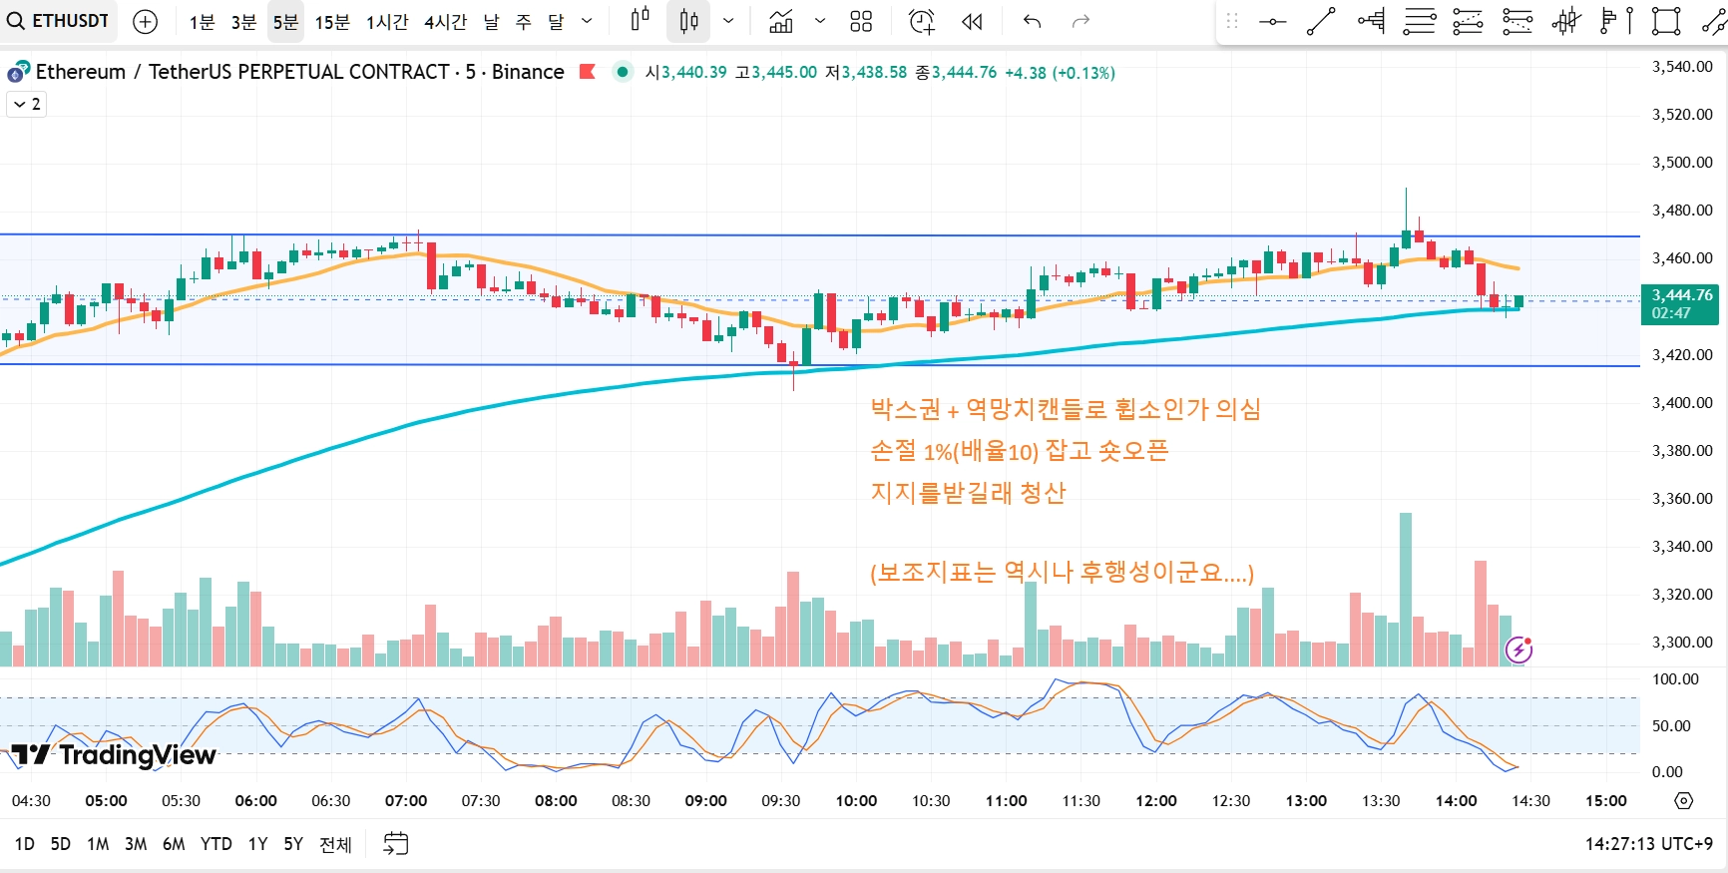The height and width of the screenshot is (873, 1728).
Task: Expand the time interval dropdown arrow
Action: 587,21
